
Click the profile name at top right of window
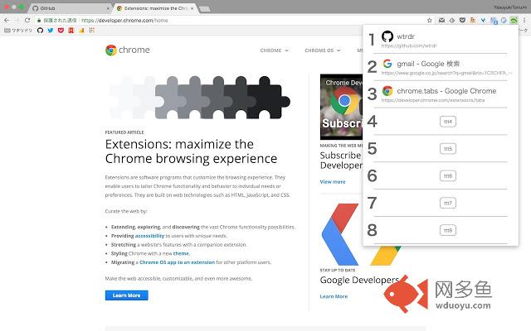510,7
